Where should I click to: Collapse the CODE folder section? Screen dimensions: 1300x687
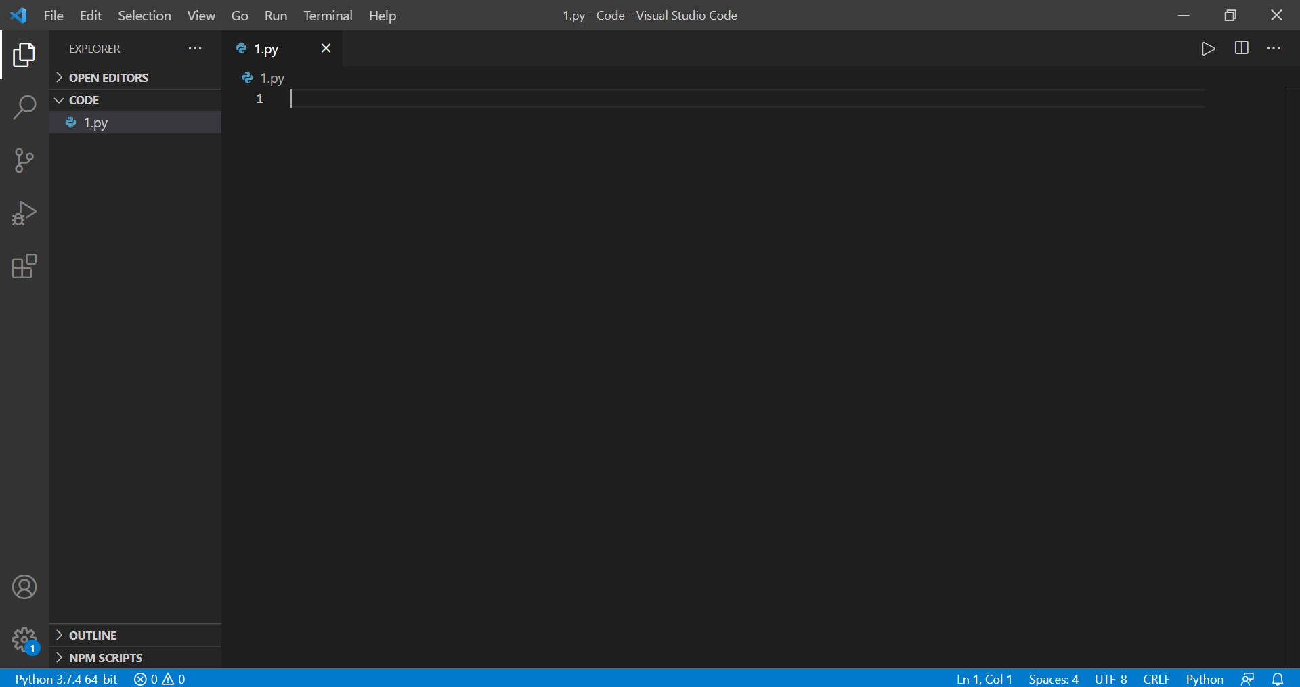pyautogui.click(x=135, y=100)
